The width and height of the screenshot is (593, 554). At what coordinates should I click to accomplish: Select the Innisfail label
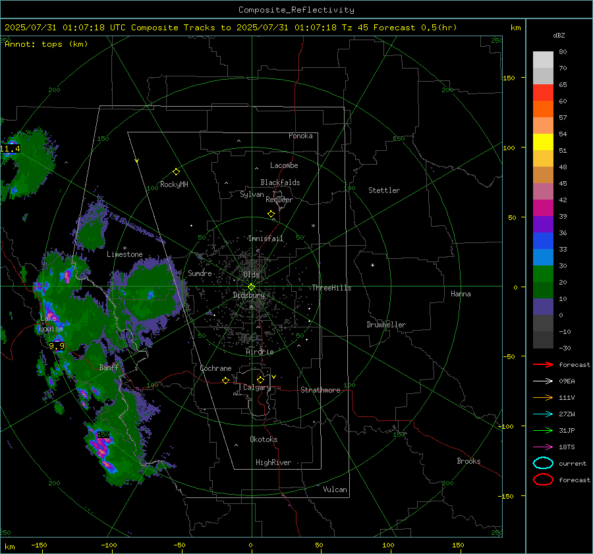pos(266,238)
